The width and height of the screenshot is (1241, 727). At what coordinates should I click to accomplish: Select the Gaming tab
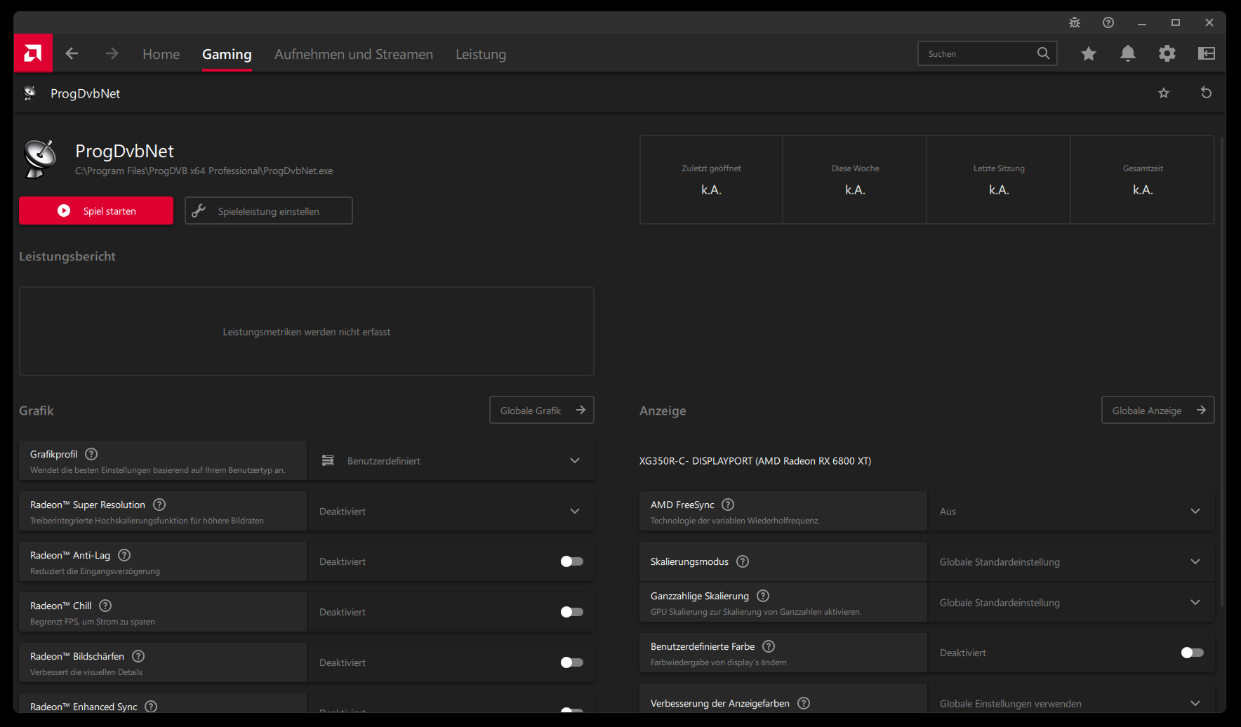(x=227, y=54)
